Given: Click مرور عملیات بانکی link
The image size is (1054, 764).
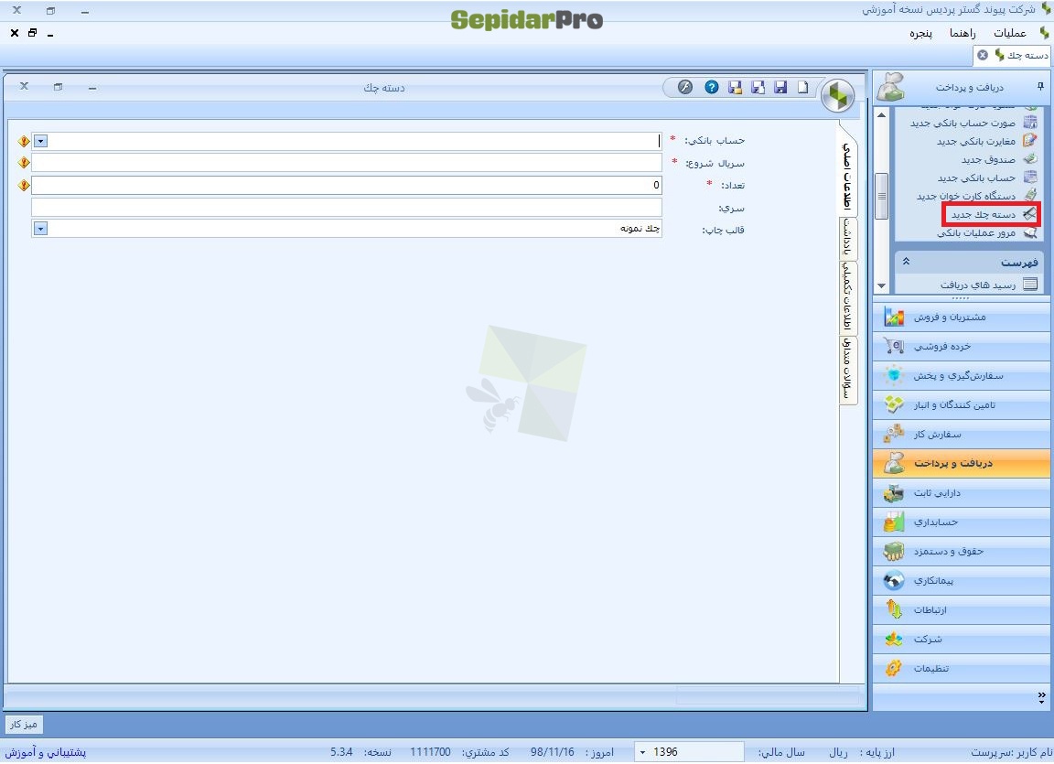Looking at the screenshot, I should pyautogui.click(x=976, y=232).
